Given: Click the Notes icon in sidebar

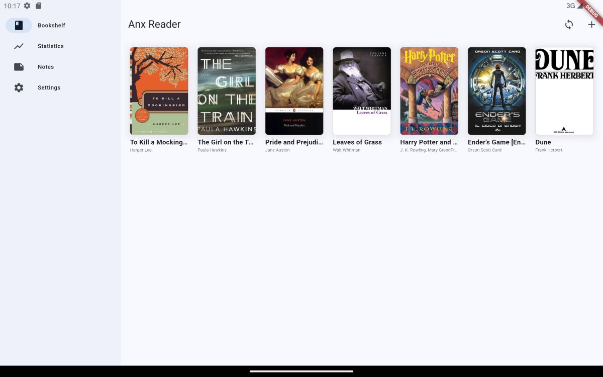Looking at the screenshot, I should (x=19, y=67).
